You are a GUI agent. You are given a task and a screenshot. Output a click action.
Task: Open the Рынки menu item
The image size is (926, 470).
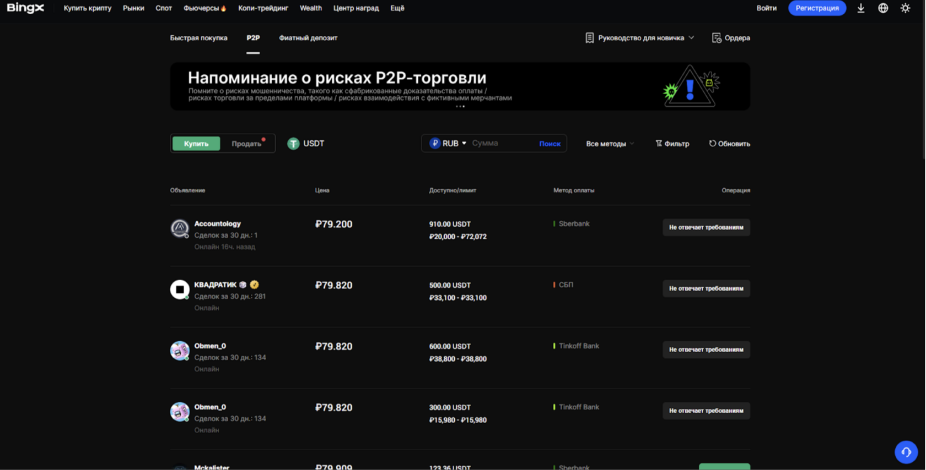click(x=133, y=8)
